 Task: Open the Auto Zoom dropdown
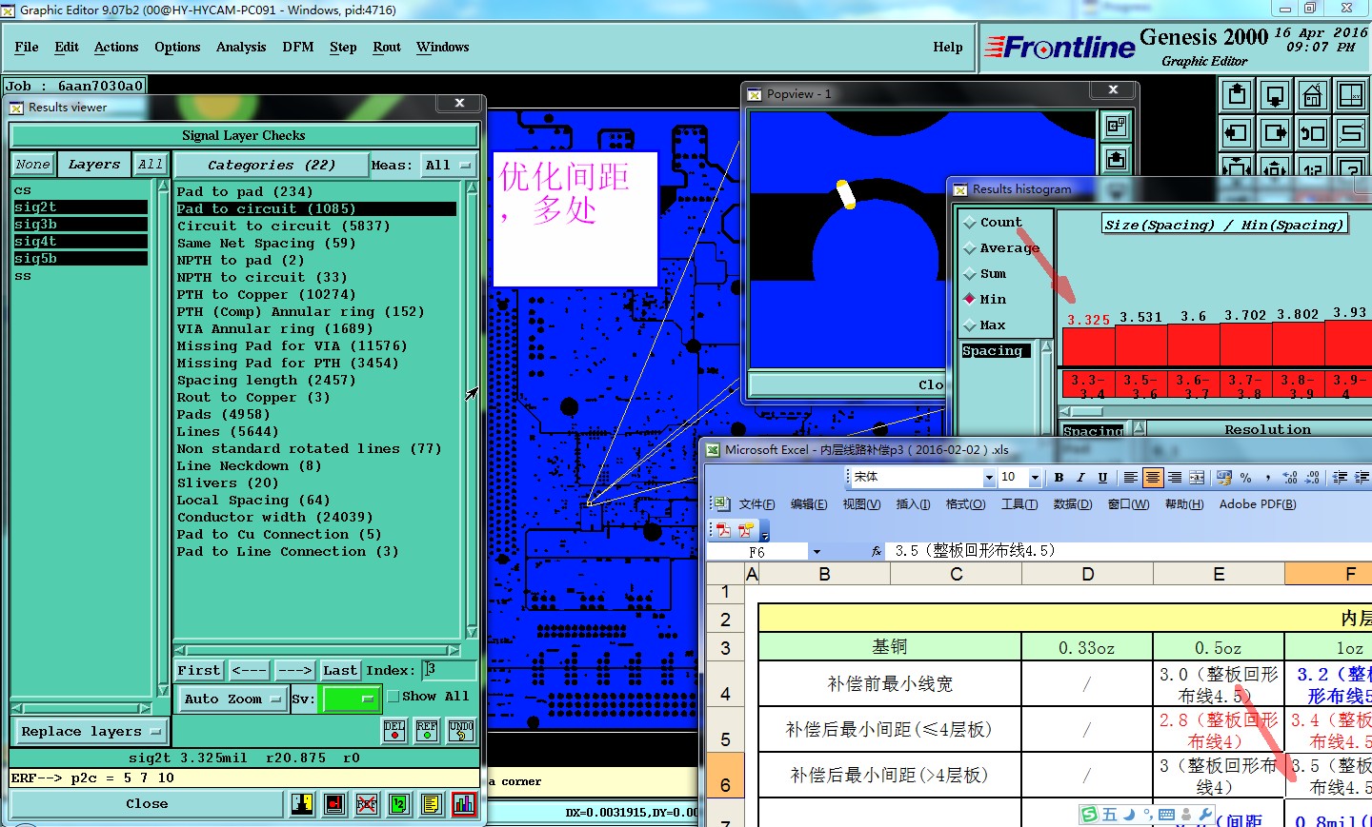[x=233, y=699]
